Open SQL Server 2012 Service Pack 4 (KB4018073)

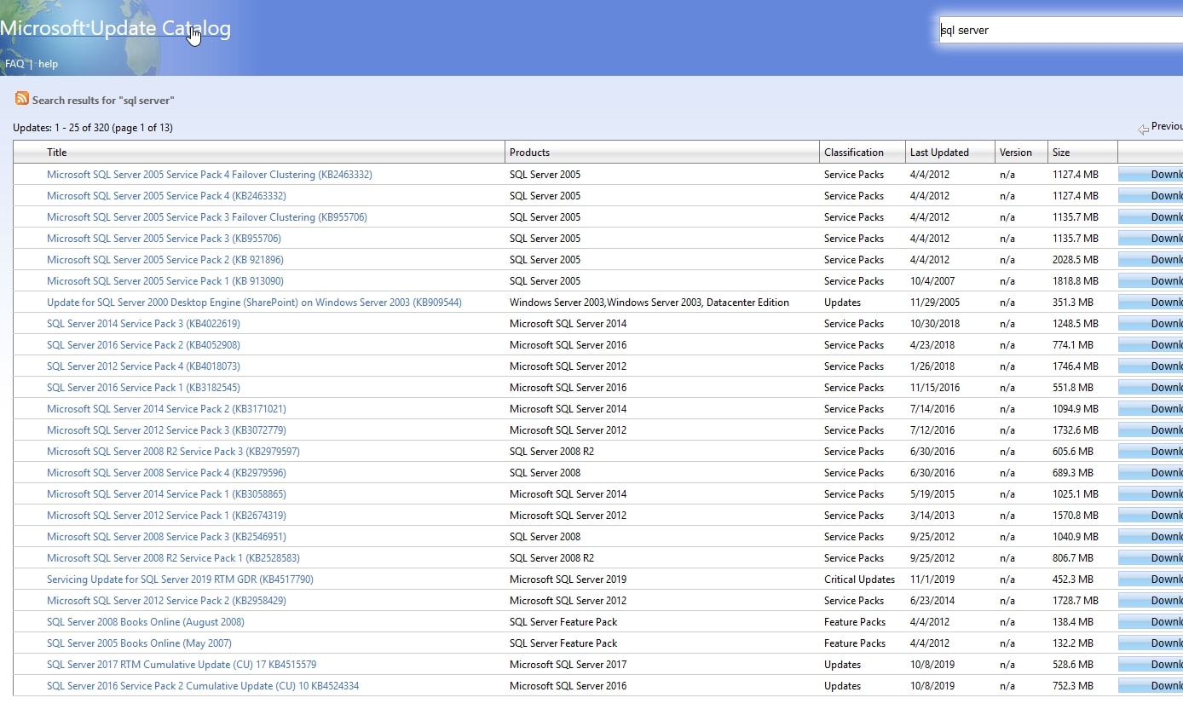[143, 366]
